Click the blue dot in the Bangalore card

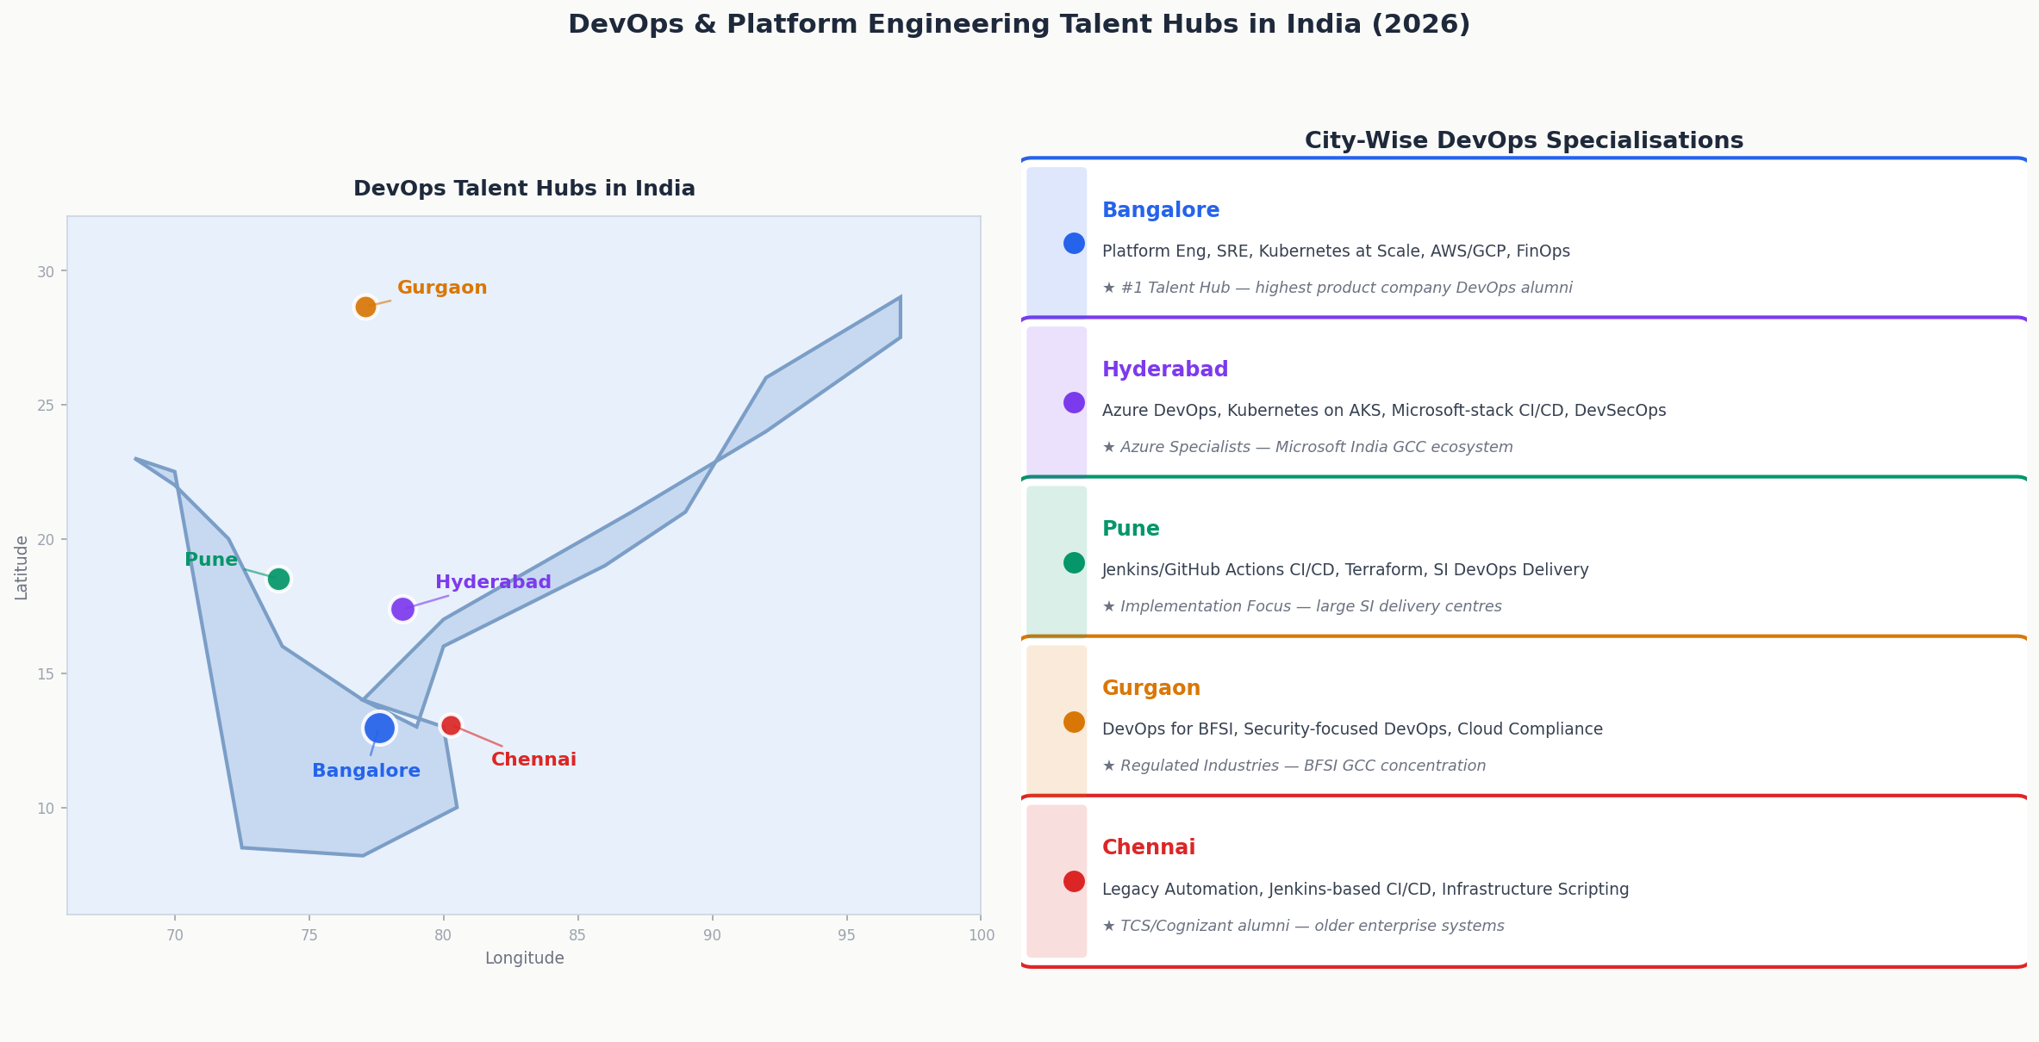click(x=1074, y=243)
